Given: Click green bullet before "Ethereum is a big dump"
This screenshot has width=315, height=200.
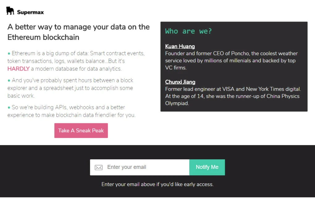Looking at the screenshot, I should tap(9, 54).
